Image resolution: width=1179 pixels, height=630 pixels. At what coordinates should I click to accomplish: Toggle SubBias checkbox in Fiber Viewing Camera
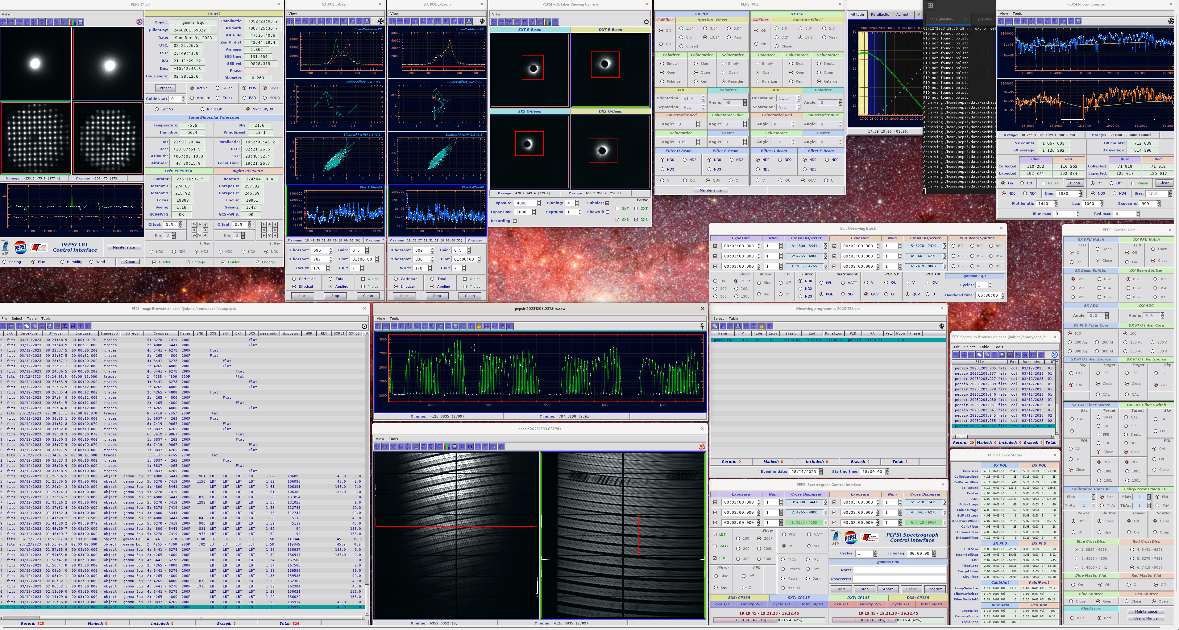pyautogui.click(x=607, y=203)
